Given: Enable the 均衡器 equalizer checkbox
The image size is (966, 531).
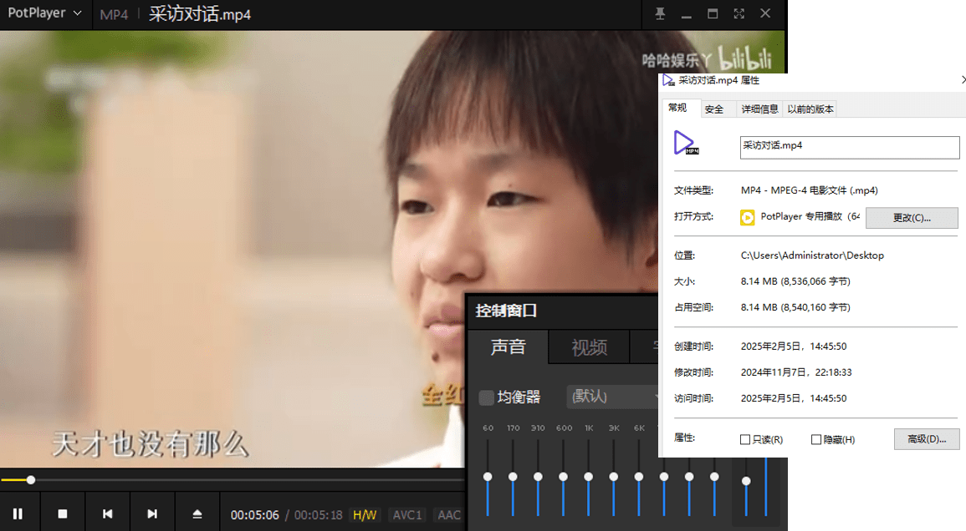Looking at the screenshot, I should click(x=485, y=397).
